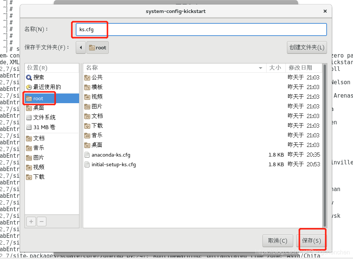This screenshot has width=353, height=259.
Task: Select the 桌面 folder in file list
Action: click(x=203, y=145)
